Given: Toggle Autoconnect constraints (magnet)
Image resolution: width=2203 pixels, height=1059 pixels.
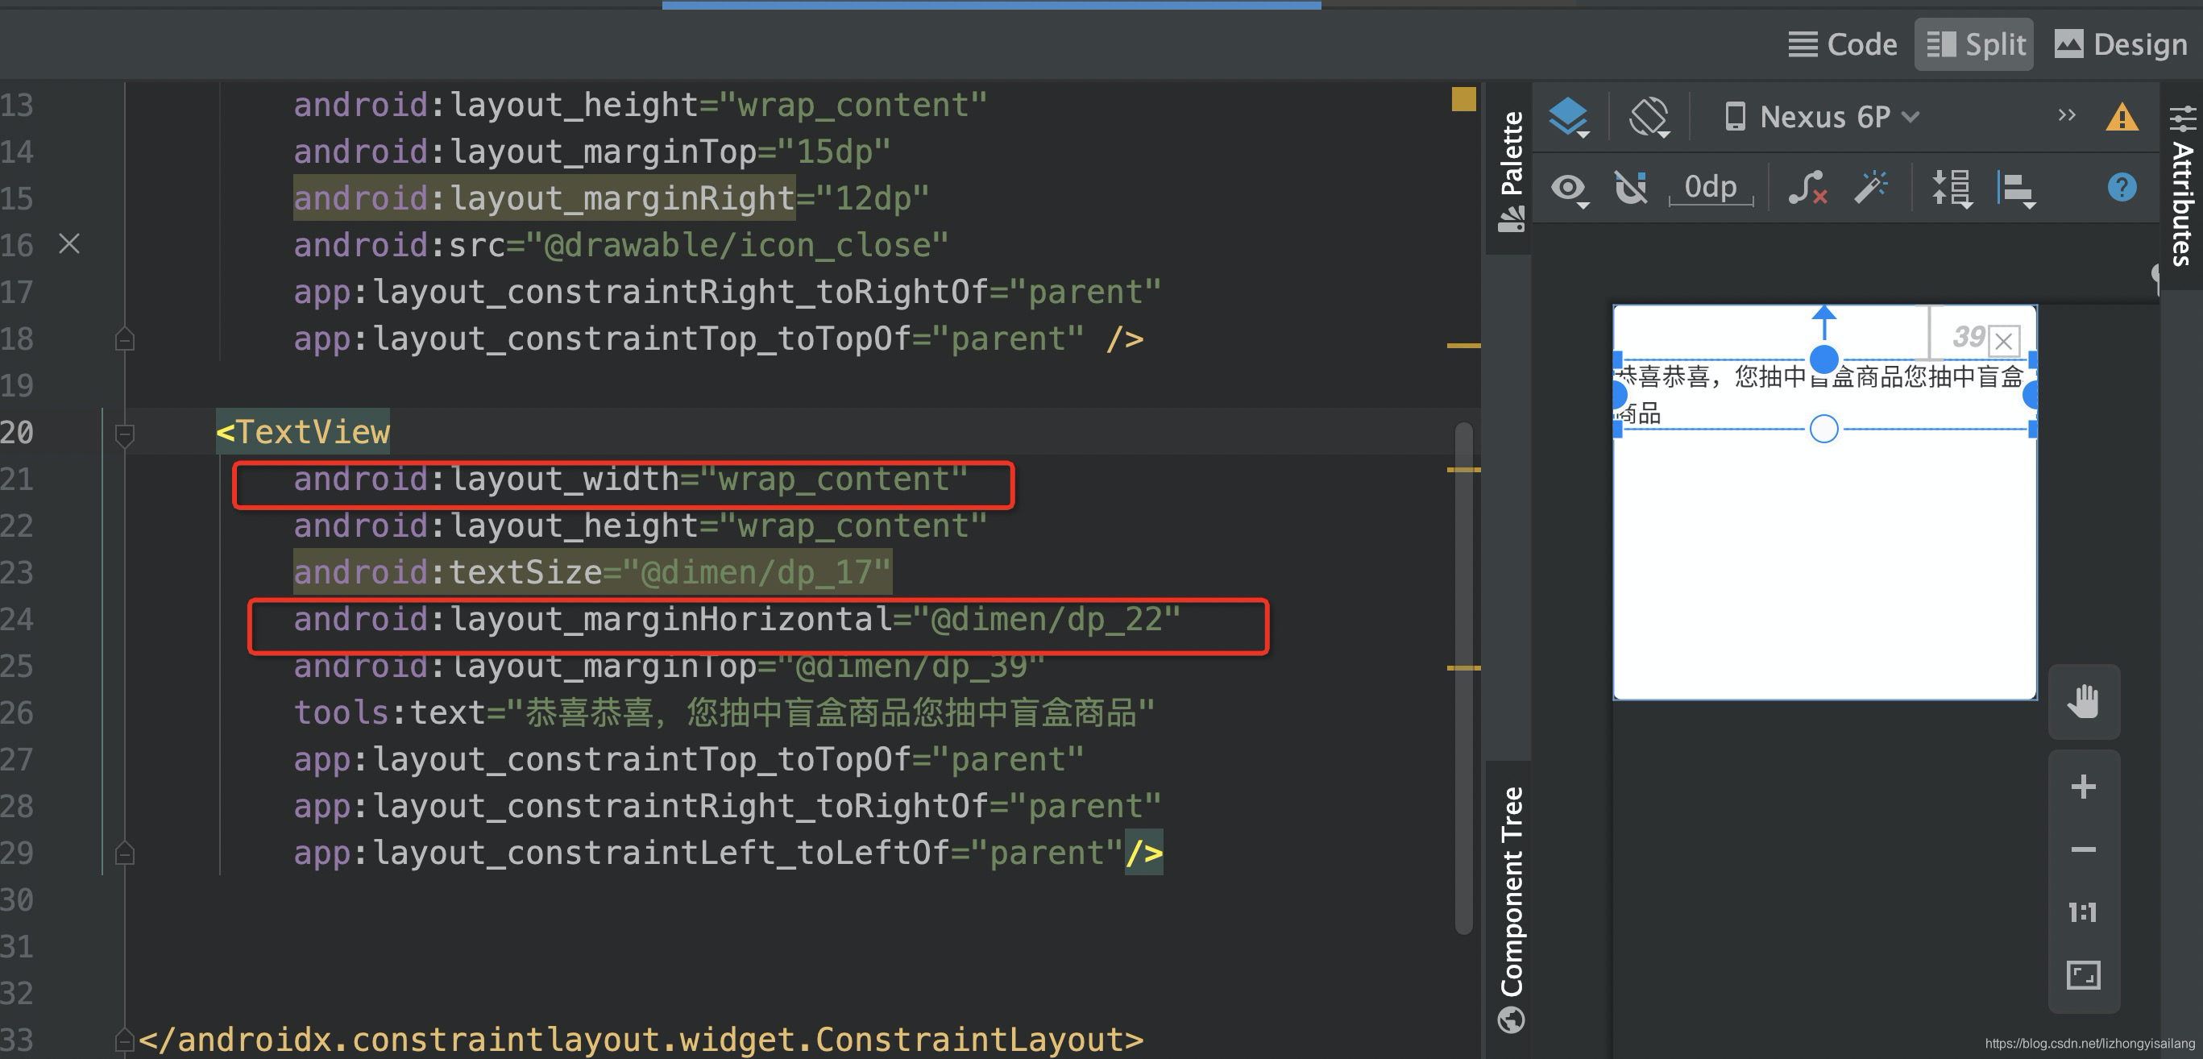Looking at the screenshot, I should (1632, 189).
